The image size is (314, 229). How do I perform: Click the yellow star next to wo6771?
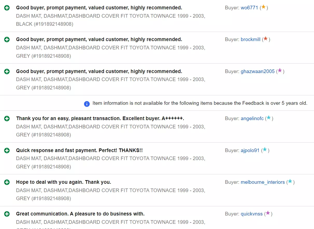point(263,7)
